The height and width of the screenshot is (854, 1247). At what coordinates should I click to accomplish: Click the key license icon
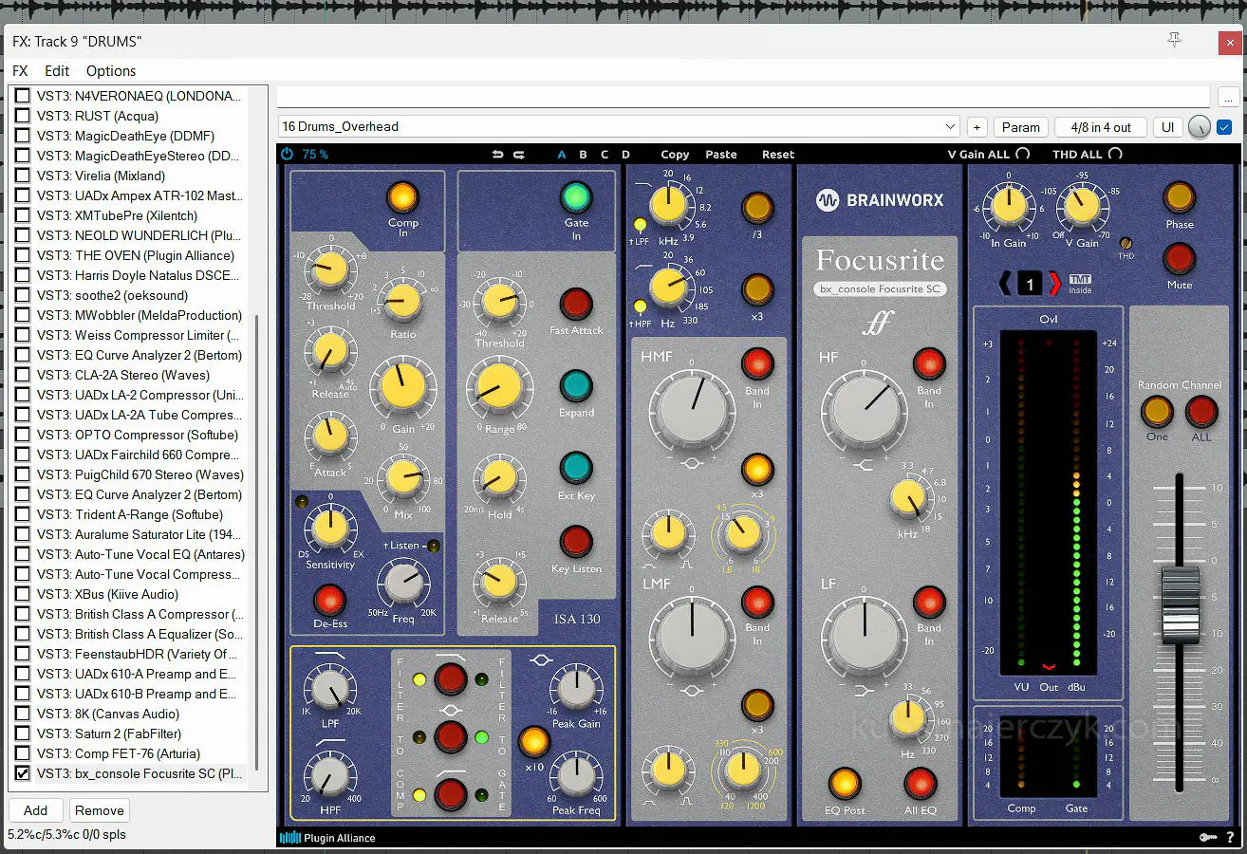(x=1207, y=837)
